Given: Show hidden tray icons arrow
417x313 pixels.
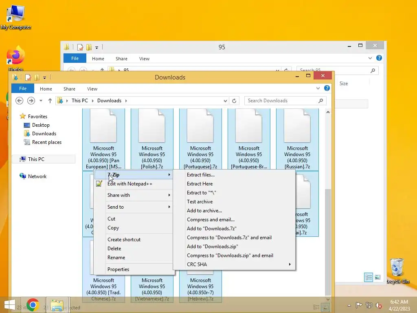Looking at the screenshot, I should click(349, 305).
